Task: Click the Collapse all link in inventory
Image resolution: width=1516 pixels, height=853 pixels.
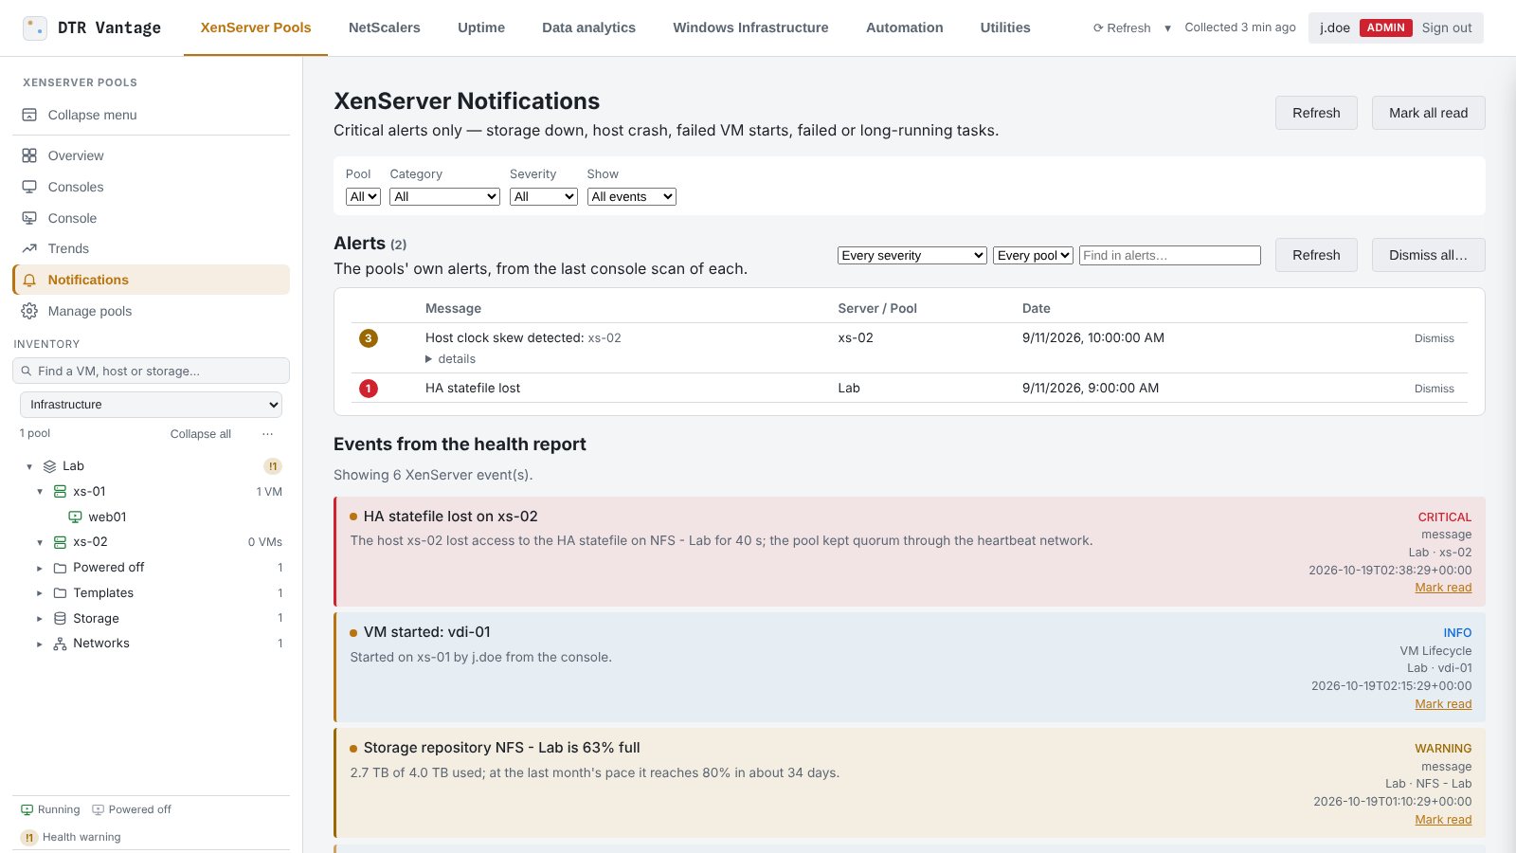Action: click(201, 434)
